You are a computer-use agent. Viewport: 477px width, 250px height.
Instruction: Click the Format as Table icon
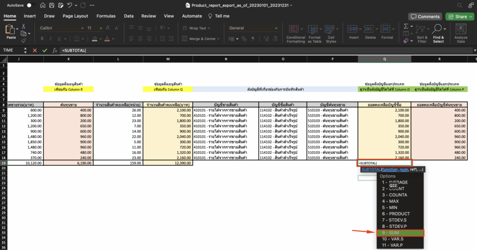coord(314,33)
